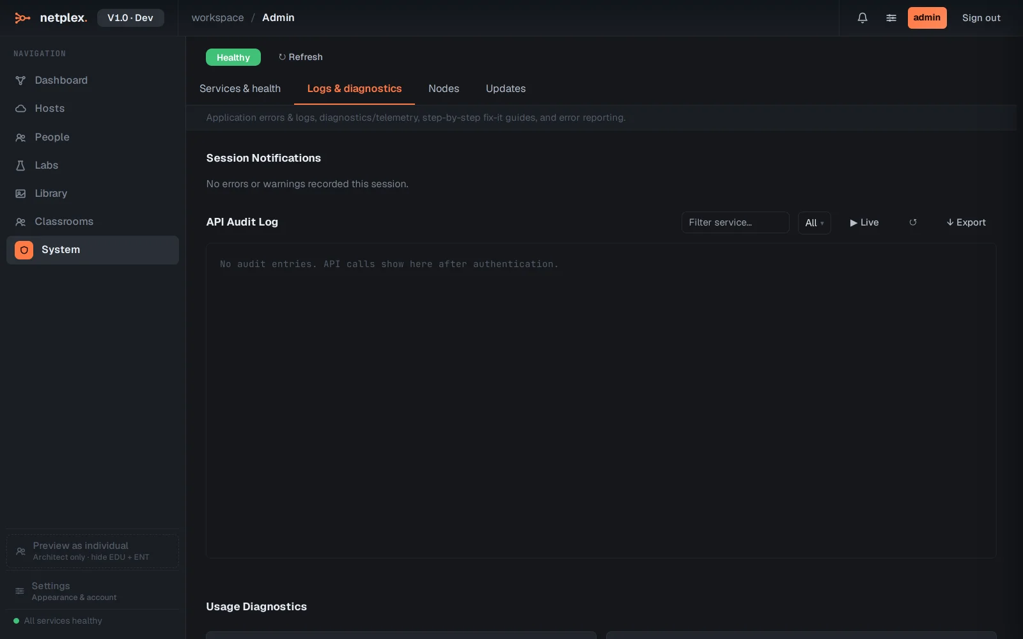
Task: Select the Logs & diagnostics tab
Action: click(x=354, y=89)
